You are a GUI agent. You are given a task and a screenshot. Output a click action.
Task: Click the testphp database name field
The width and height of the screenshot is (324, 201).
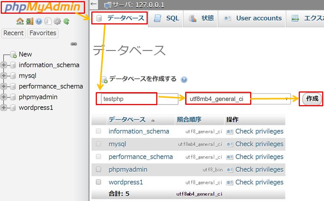128,99
